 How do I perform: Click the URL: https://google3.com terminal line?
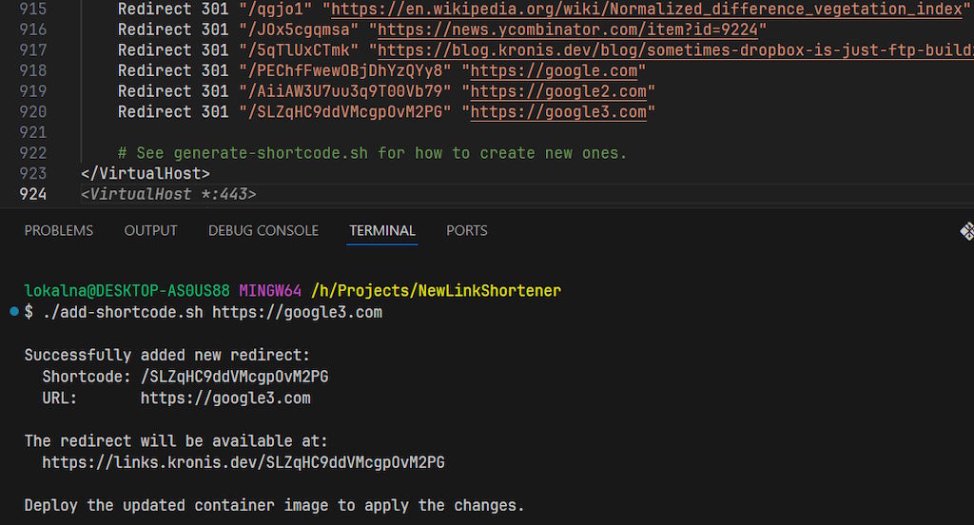[x=176, y=399]
